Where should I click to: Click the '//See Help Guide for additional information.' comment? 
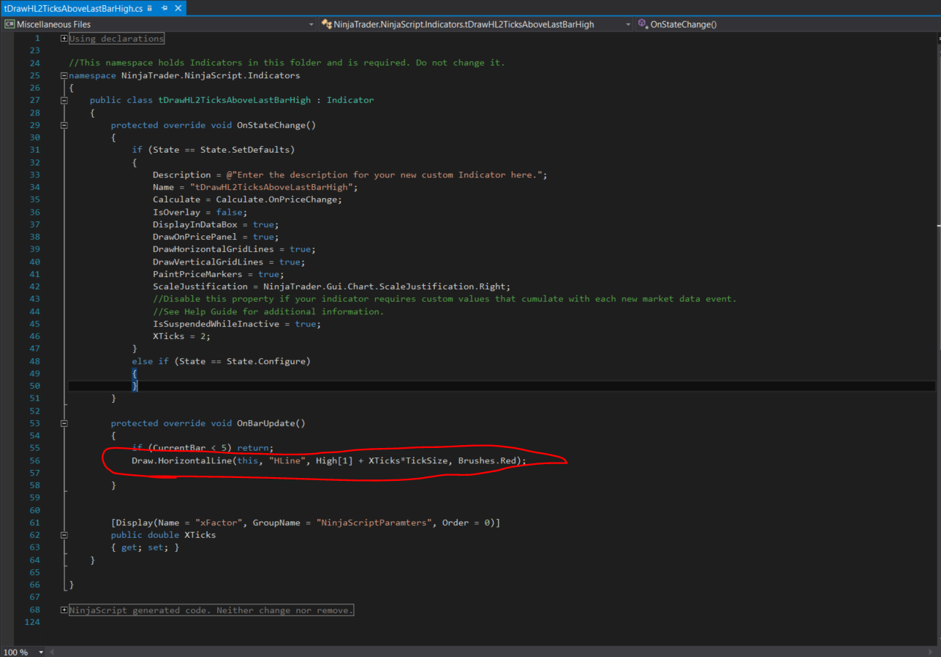268,311
